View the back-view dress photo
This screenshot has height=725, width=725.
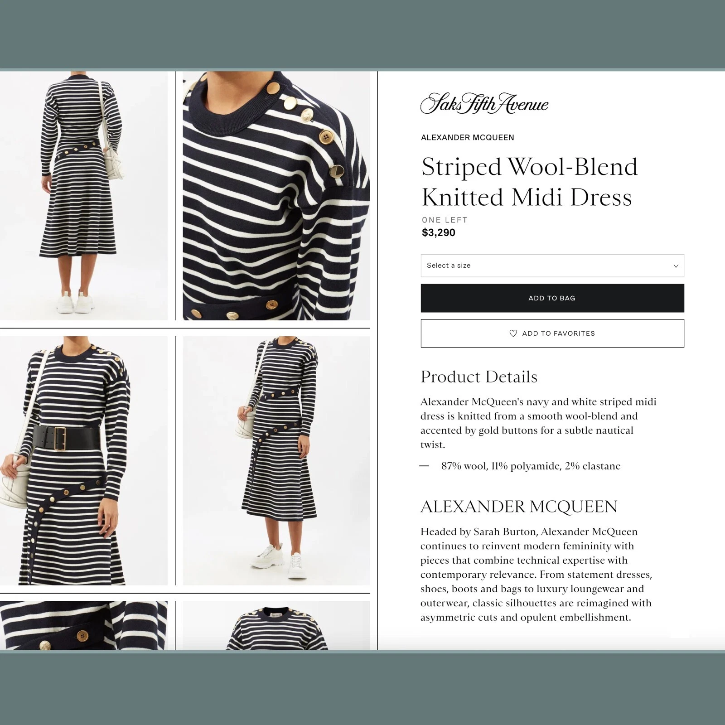coord(84,196)
